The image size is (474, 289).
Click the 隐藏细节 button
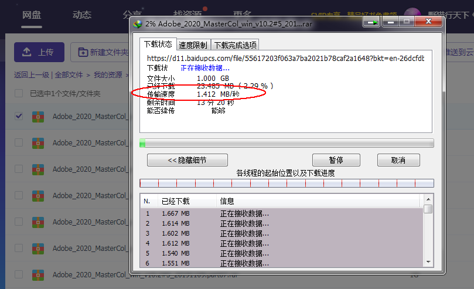click(187, 160)
